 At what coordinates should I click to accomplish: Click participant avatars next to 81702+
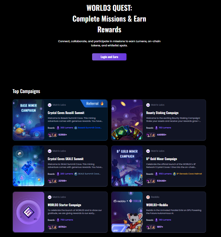(x=53, y=227)
